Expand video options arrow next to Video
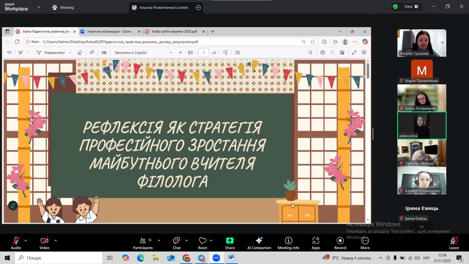469x264 pixels. pos(56,241)
